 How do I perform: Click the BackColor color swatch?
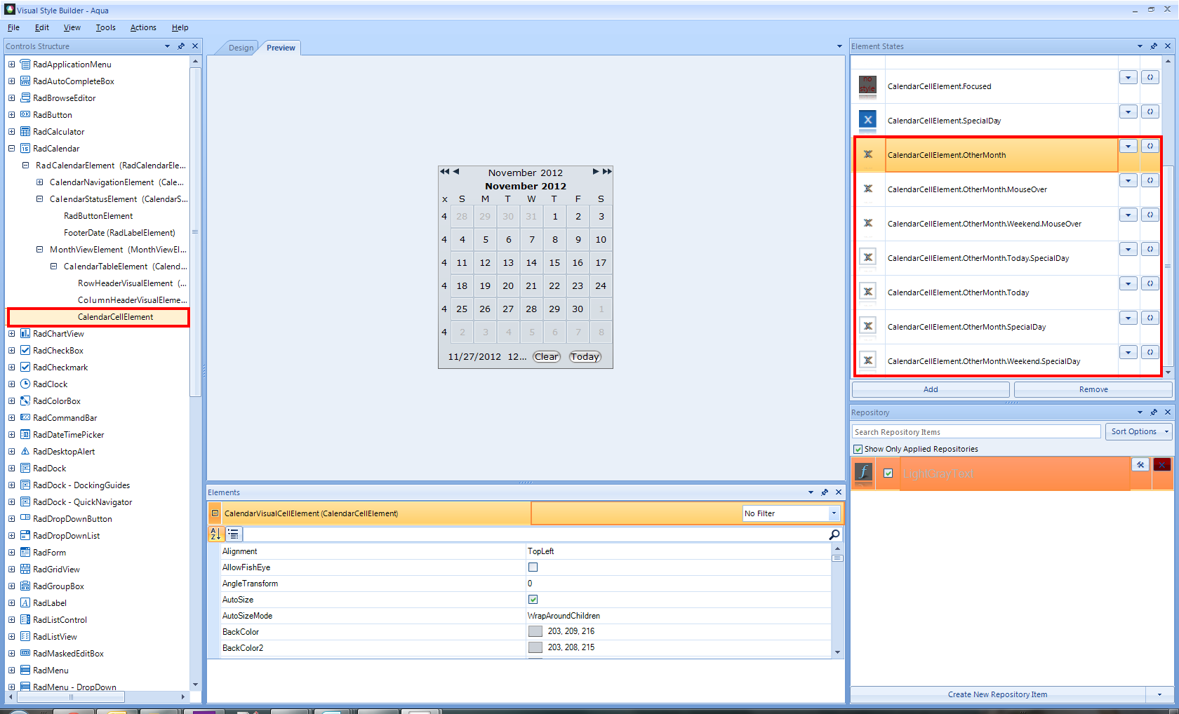[535, 631]
